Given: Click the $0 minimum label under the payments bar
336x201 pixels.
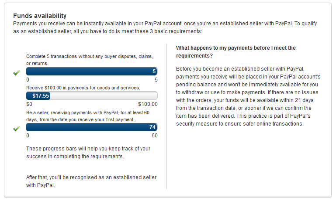Looking at the screenshot, I should (29, 104).
